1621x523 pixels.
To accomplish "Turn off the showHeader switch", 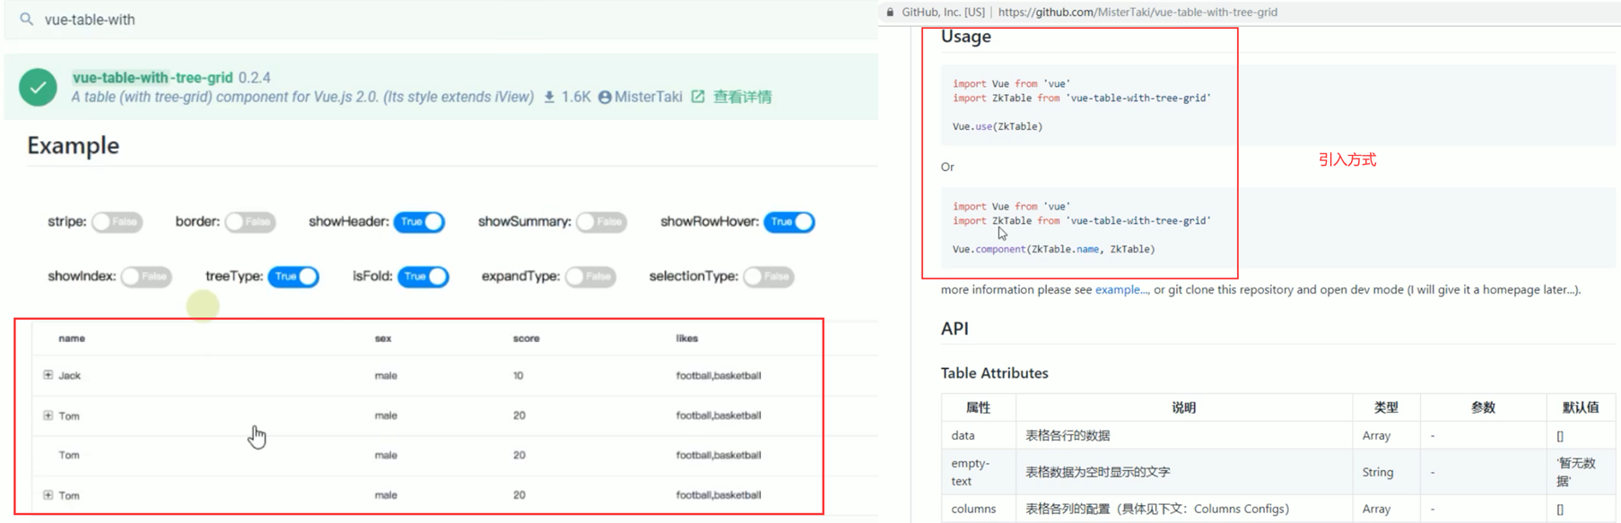I will [x=419, y=222].
